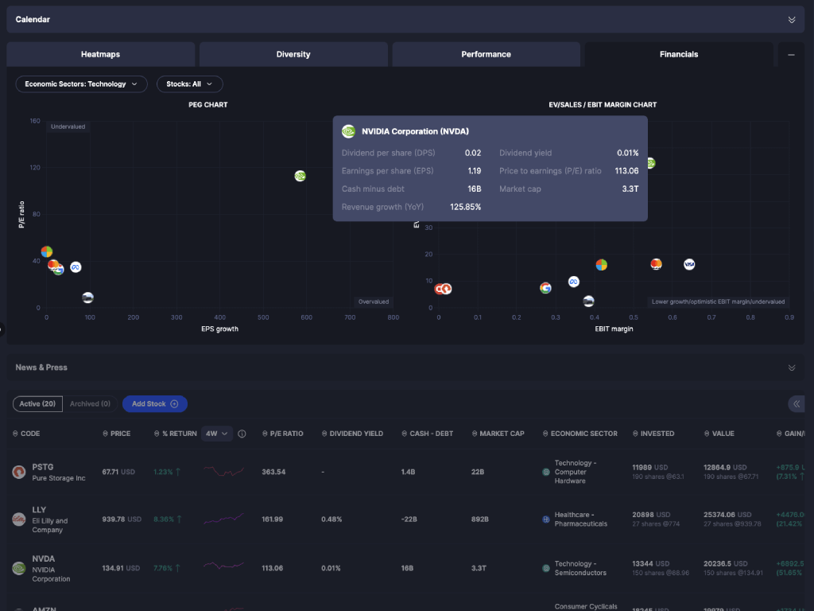Click the handle icon of the MARKET CAP column
Viewport: 814px width, 611px height.
point(474,434)
